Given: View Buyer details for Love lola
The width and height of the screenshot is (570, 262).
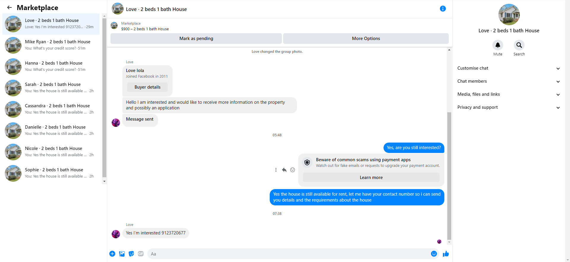Looking at the screenshot, I should point(147,87).
